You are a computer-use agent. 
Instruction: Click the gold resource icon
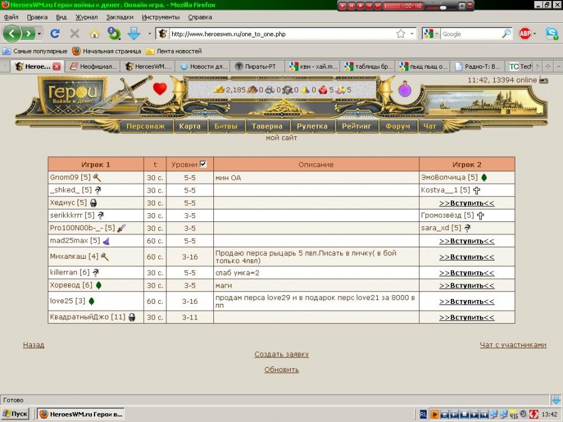(x=219, y=89)
